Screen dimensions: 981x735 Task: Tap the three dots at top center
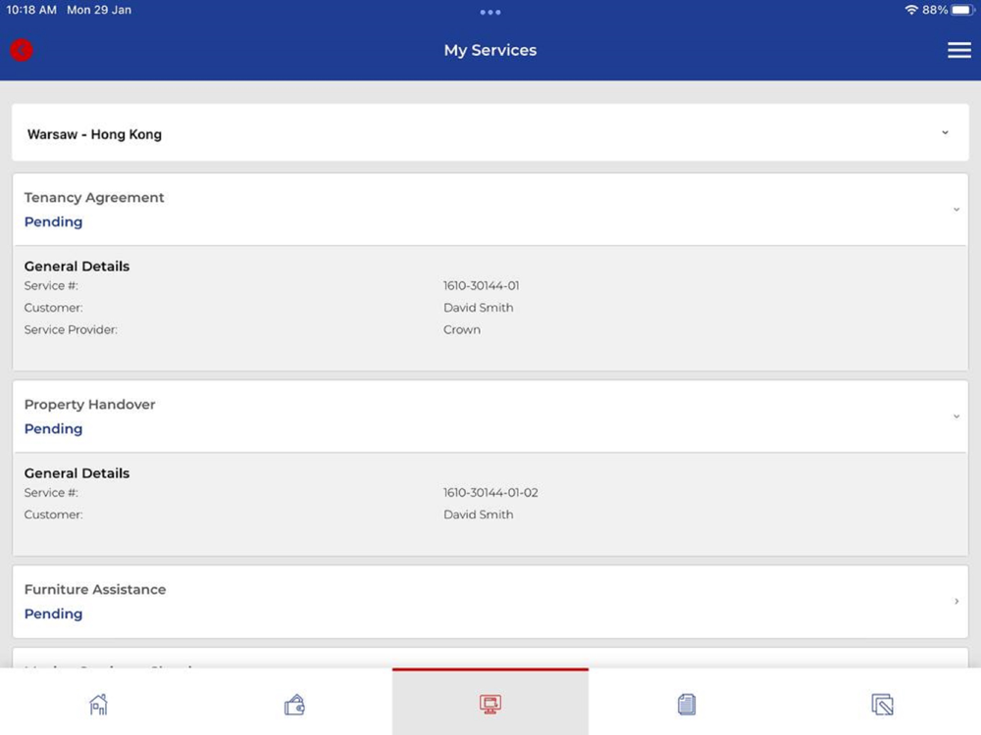point(490,12)
